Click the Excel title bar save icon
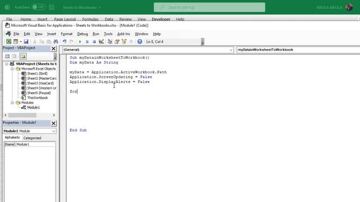Image resolution: width=360 pixels, height=202 pixels. (x=52, y=7)
